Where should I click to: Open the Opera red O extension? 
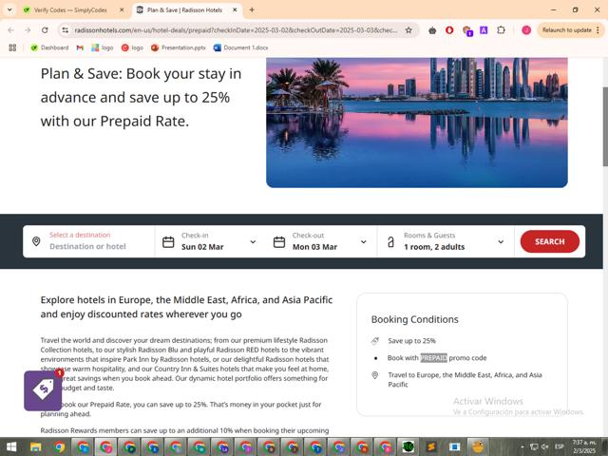(x=449, y=29)
